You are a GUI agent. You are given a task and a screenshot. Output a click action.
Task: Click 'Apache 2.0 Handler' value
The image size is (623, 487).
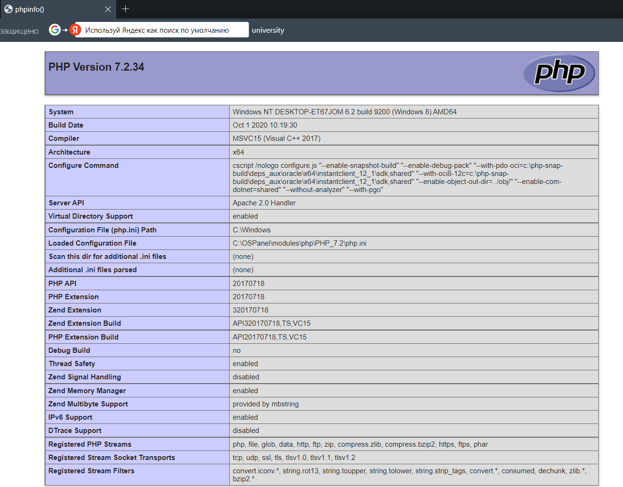(264, 203)
